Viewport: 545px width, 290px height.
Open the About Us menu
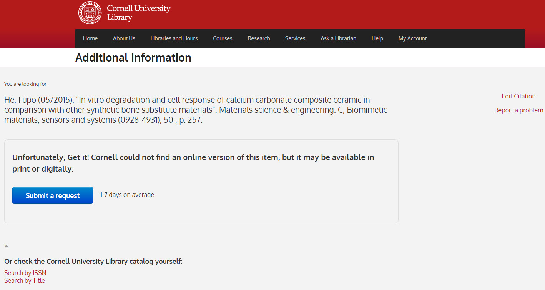tap(124, 38)
